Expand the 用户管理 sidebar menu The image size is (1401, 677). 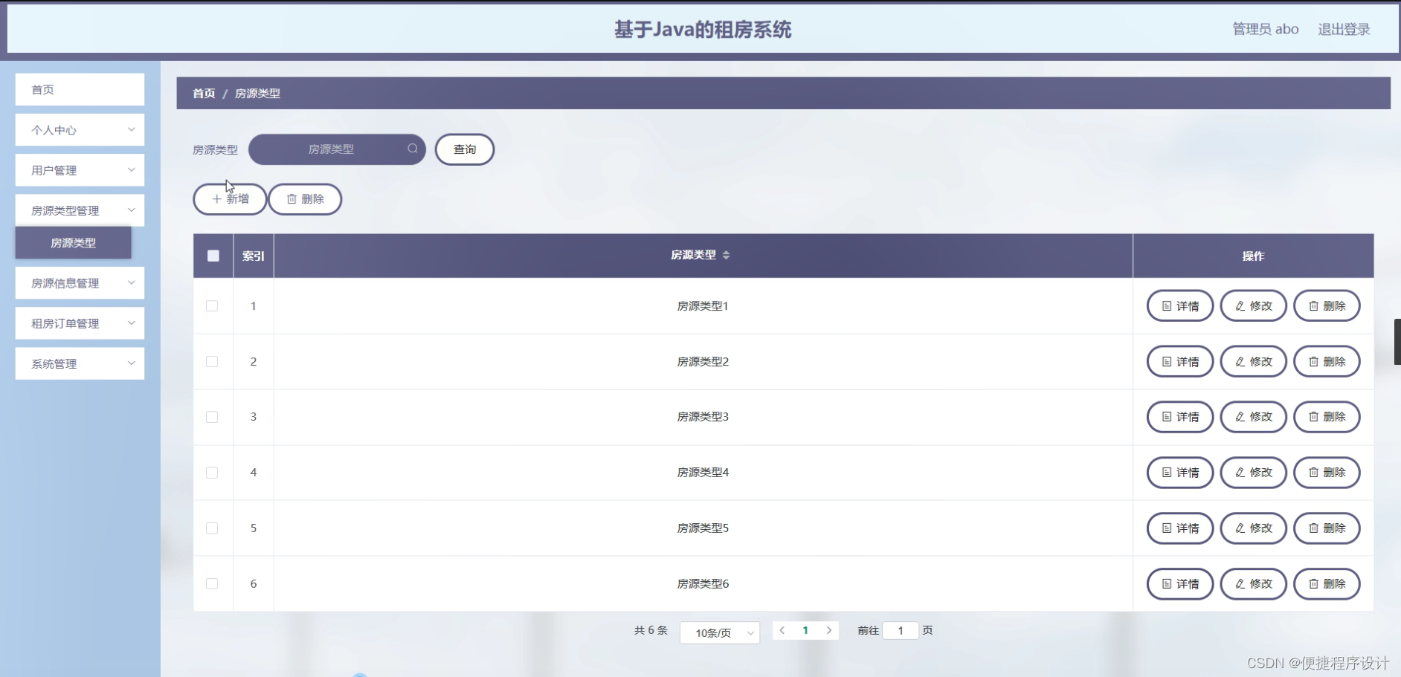79,169
